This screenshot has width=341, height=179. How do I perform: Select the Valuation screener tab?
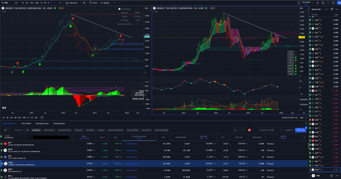(x=78, y=130)
